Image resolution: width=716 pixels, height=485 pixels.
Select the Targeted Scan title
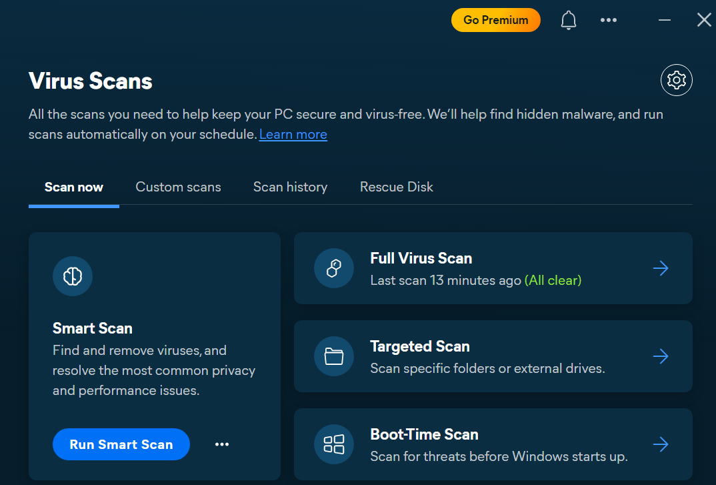point(419,346)
